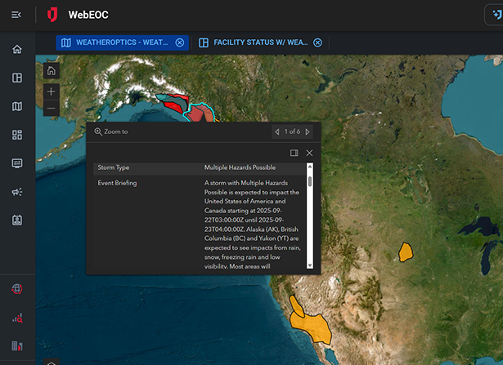Close the WeatherOptics tab
The height and width of the screenshot is (365, 503).
[x=180, y=42]
